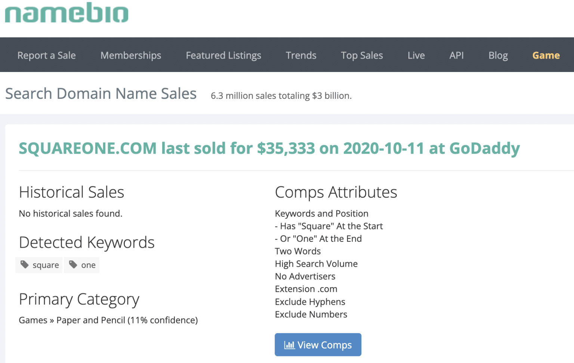Viewport: 574px width, 363px height.
Task: Click the GoDaddy text in the headline
Action: 484,148
